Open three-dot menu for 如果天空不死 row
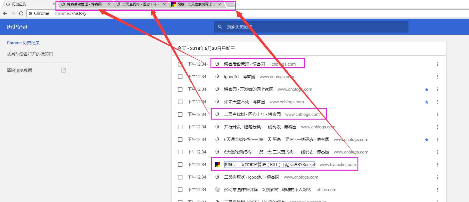 [x=438, y=102]
